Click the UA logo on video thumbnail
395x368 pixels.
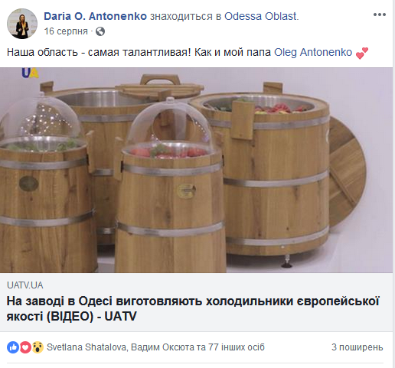[30, 73]
